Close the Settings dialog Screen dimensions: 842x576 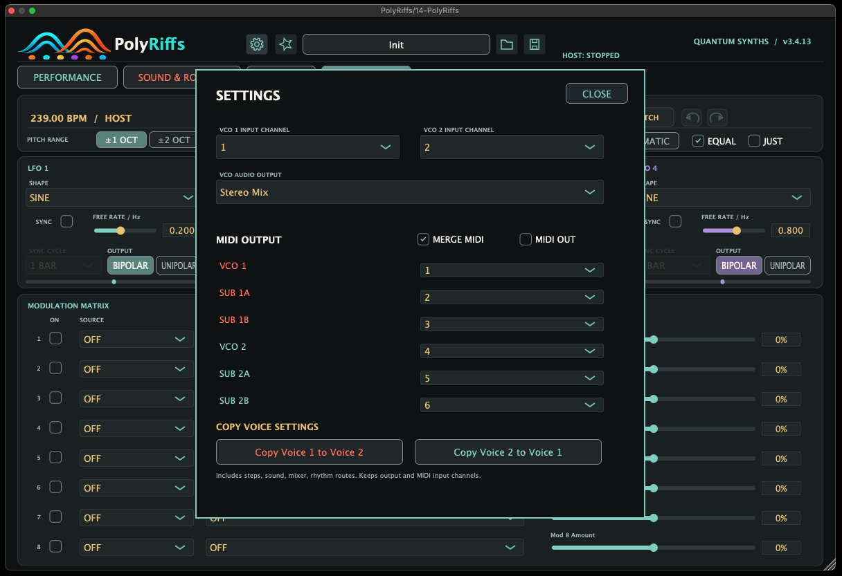coord(597,93)
